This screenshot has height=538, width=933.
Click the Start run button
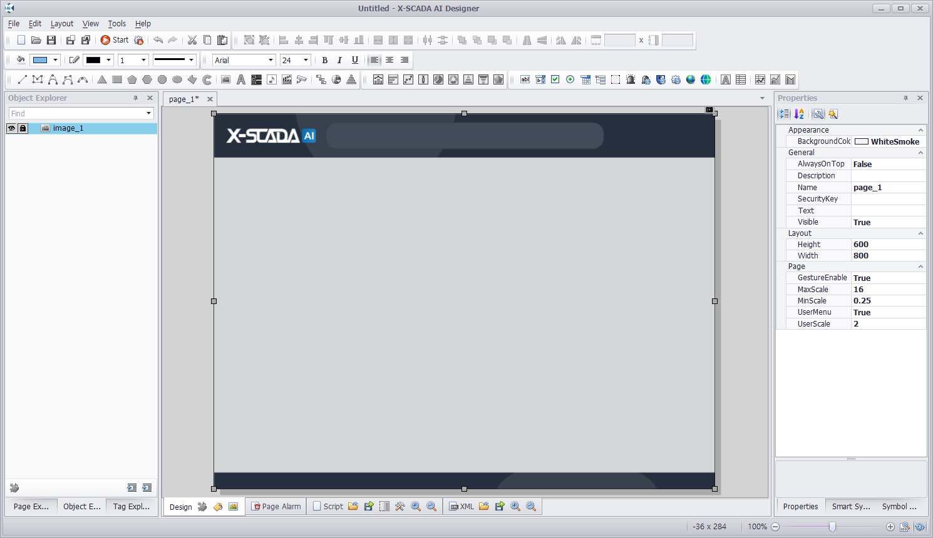[115, 40]
